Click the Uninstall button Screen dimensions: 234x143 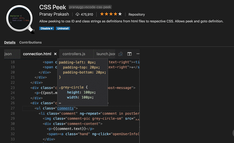point(63,28)
